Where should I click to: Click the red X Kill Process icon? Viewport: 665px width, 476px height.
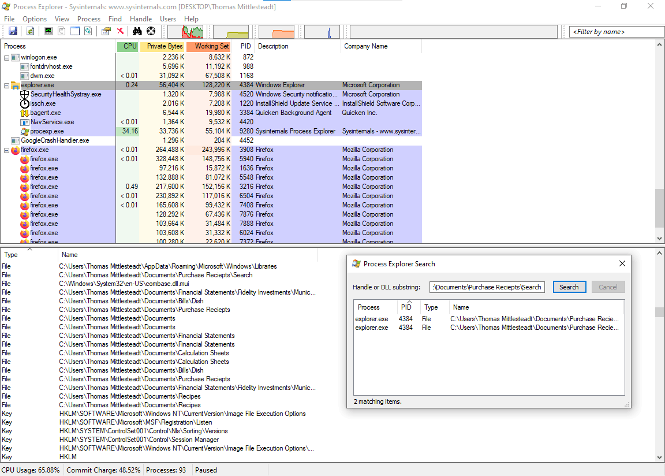(x=121, y=31)
